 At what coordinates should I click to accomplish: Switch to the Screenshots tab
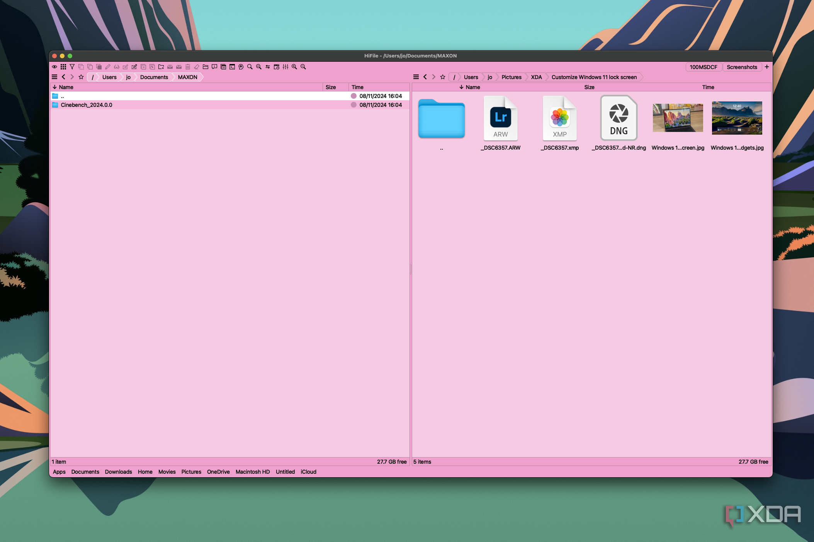(742, 67)
